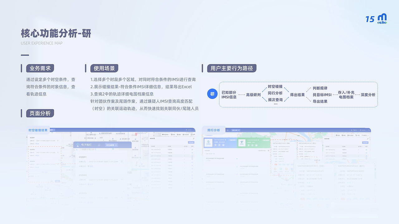Select the rectangle selection (框选) map tool

(x=337, y=135)
